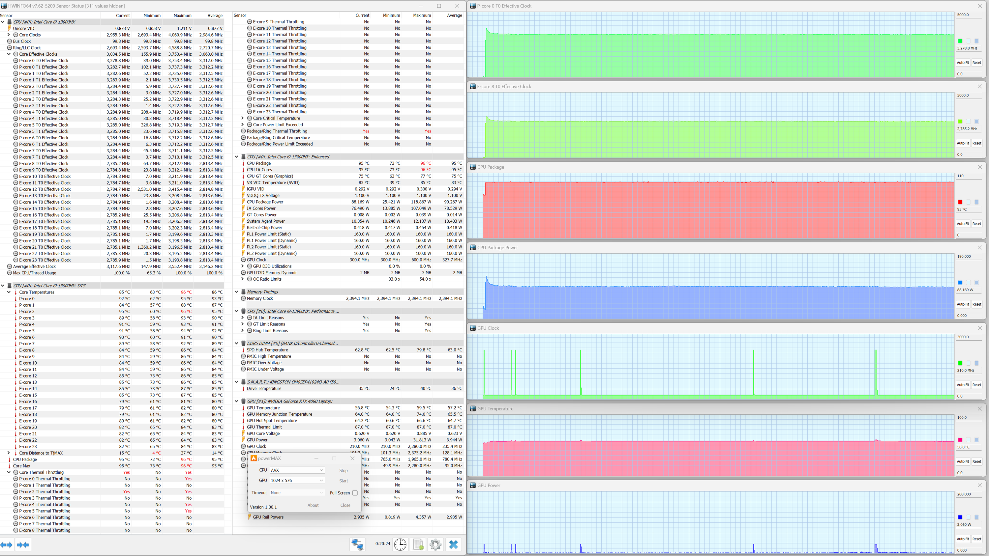Close the GPU Temperature graph window
This screenshot has width=989, height=556.
click(x=979, y=408)
